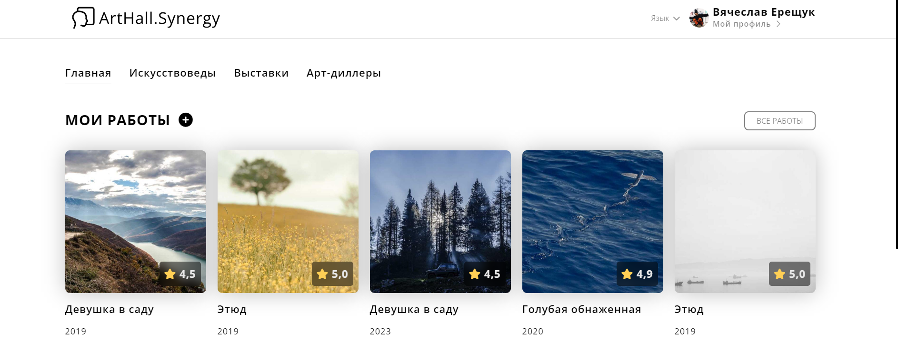Click the year 2023 label
This screenshot has width=898, height=362.
click(x=380, y=332)
